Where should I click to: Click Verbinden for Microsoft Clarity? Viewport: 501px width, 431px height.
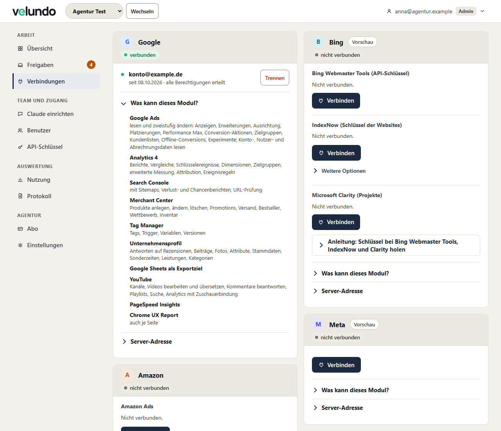point(336,222)
